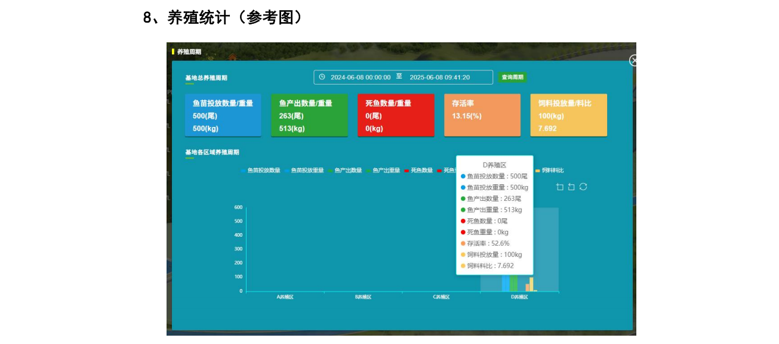Toggle 饲料料比 legend series
Viewport: 779px width, 344px height.
[550, 171]
